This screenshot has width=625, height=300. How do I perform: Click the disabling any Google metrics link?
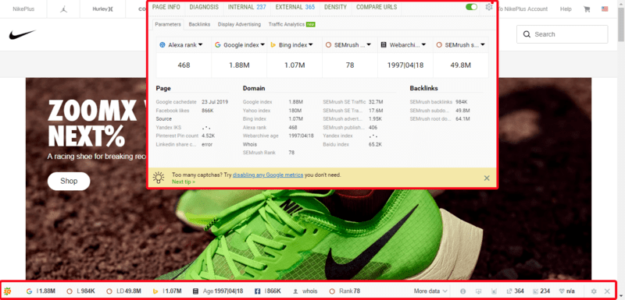(x=268, y=175)
